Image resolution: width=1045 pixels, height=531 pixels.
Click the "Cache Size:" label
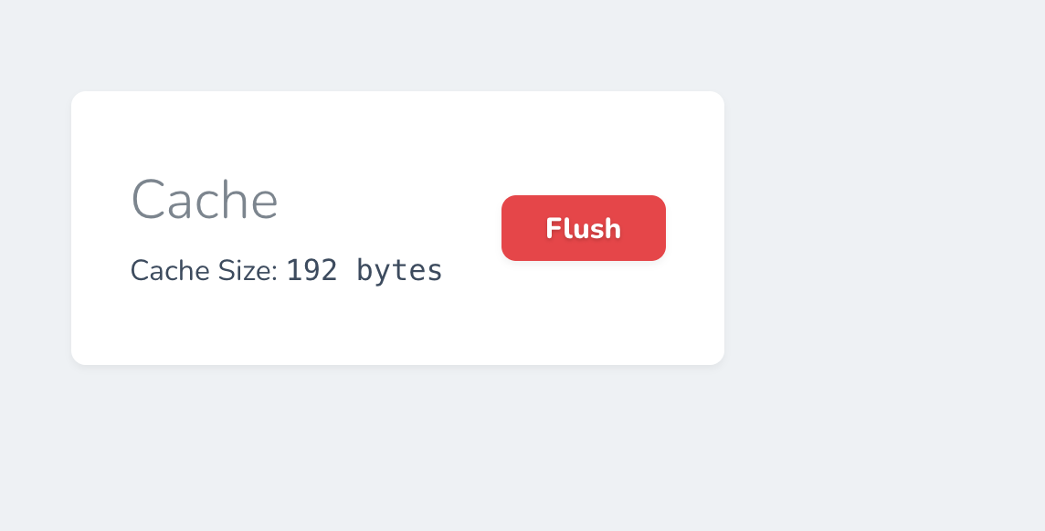click(x=204, y=271)
